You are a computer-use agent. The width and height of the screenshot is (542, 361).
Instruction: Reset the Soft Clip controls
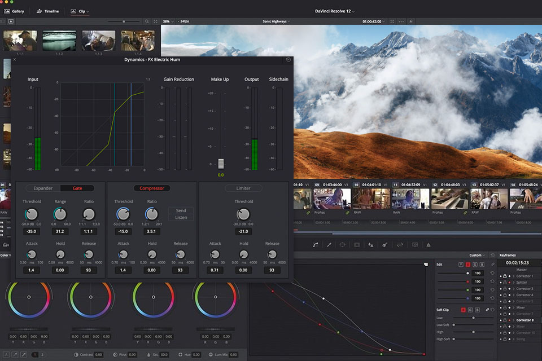pyautogui.click(x=492, y=310)
